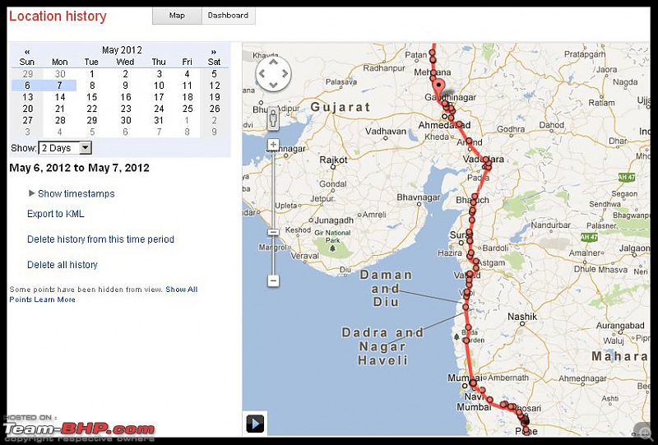Screen dimensions: 658x445
Task: Select May 7 in the calendar
Action: click(x=59, y=86)
